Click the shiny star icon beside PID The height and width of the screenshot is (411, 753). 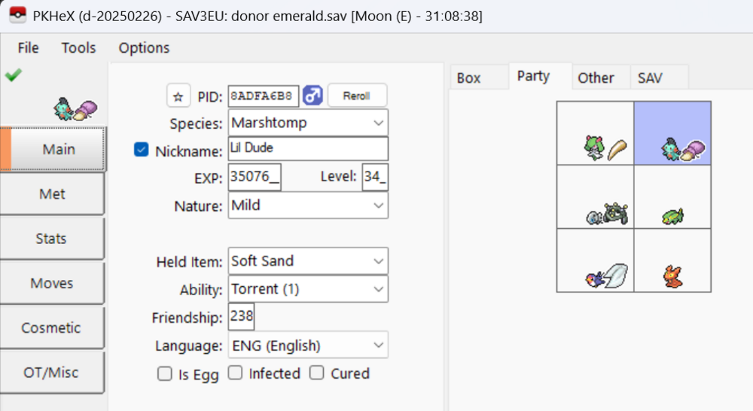178,96
